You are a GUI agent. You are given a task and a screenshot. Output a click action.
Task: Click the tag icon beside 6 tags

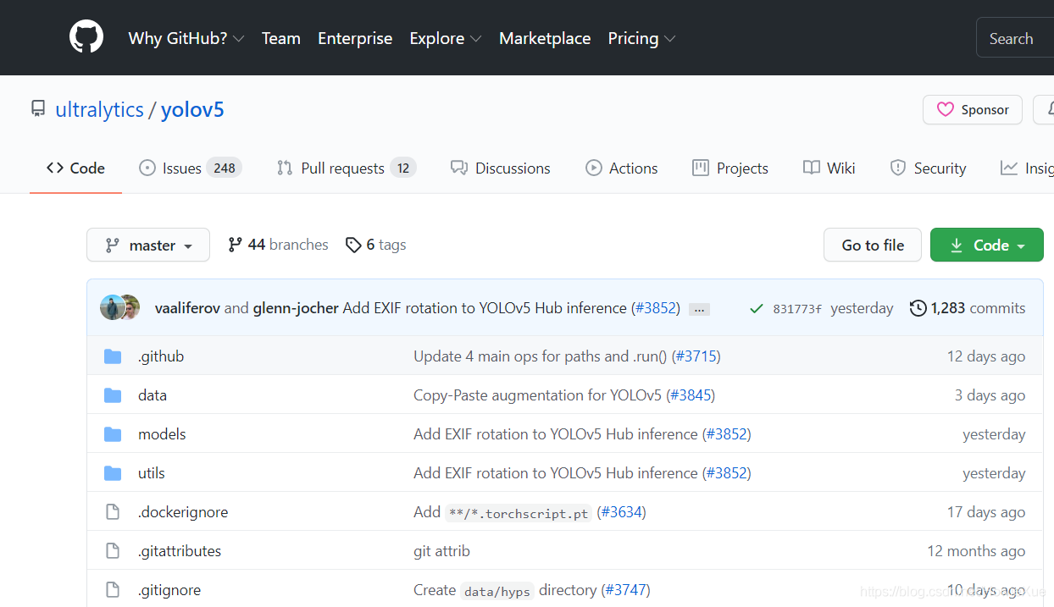coord(353,245)
